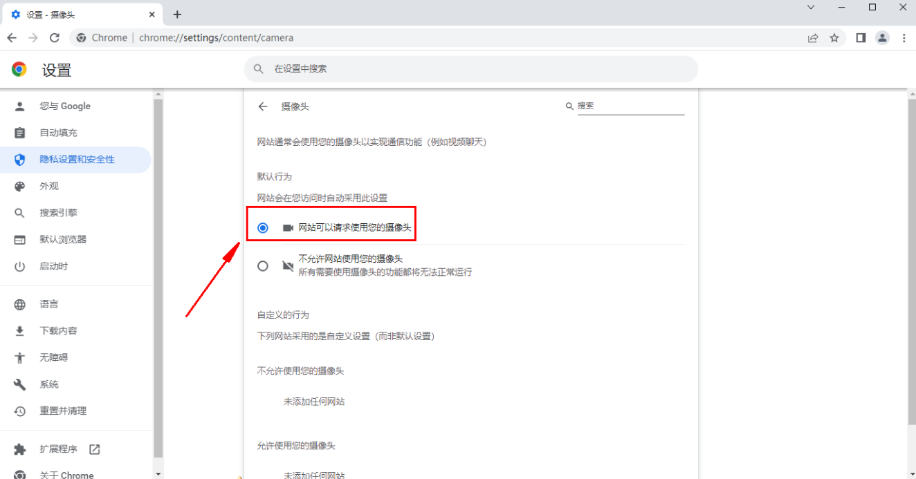Screen dimensions: 916x479
Task: Open Chrome three-dot menu
Action: pyautogui.click(x=904, y=38)
